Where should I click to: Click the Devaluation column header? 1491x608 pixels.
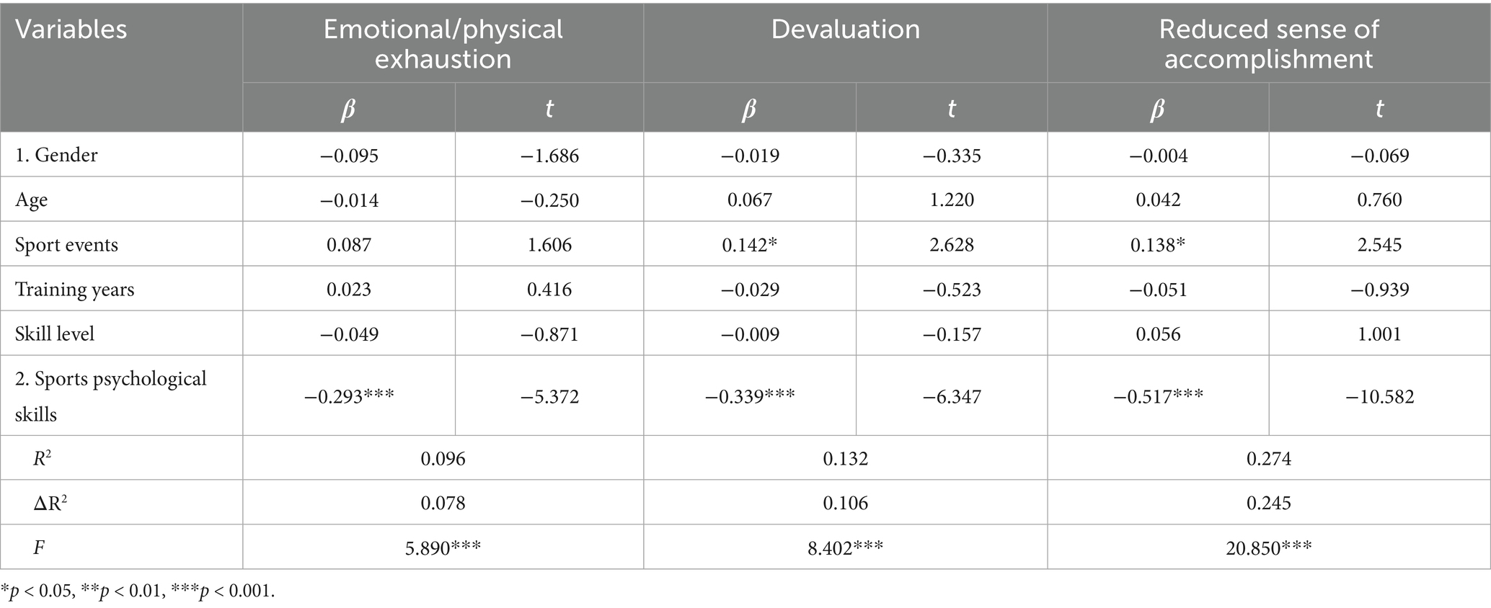coord(845,30)
